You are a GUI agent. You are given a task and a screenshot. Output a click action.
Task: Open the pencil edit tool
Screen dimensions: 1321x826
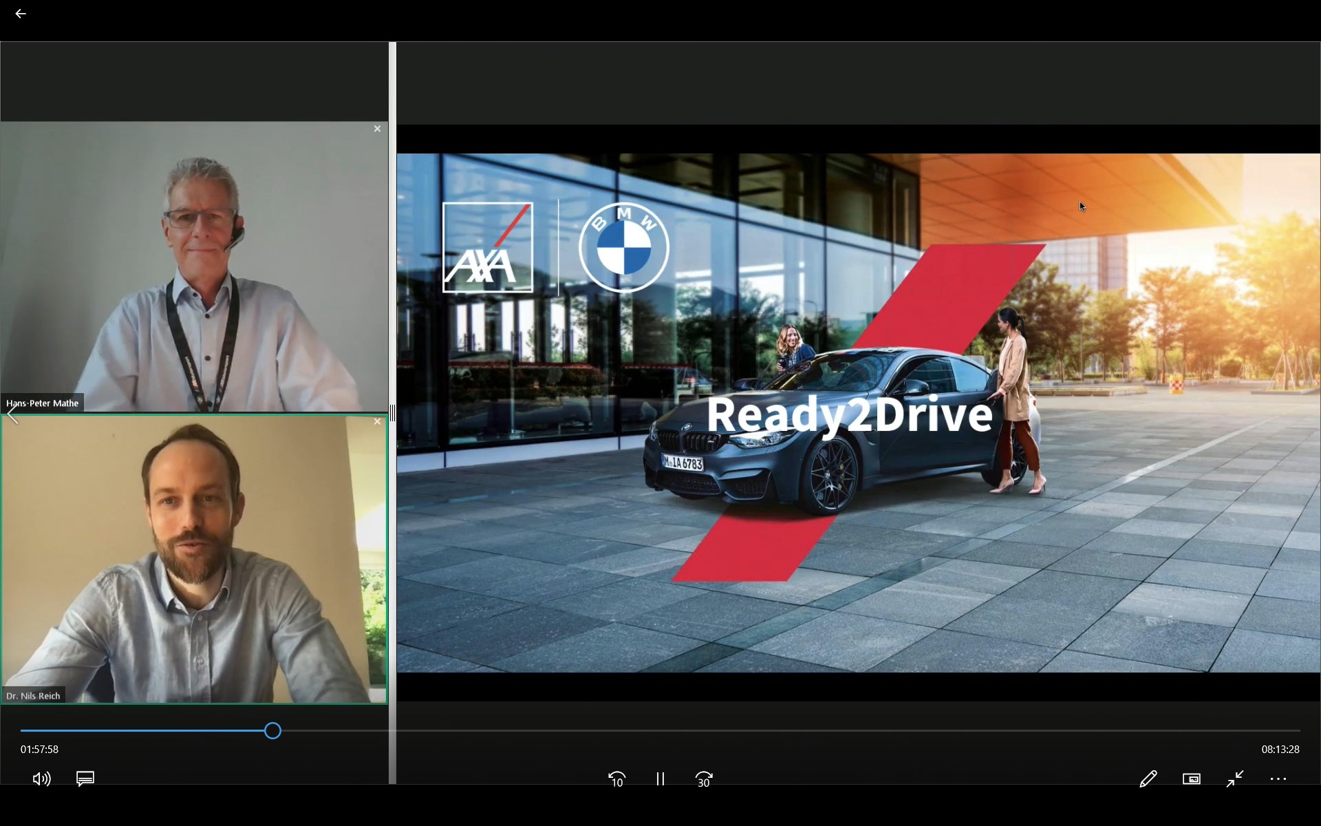tap(1148, 779)
